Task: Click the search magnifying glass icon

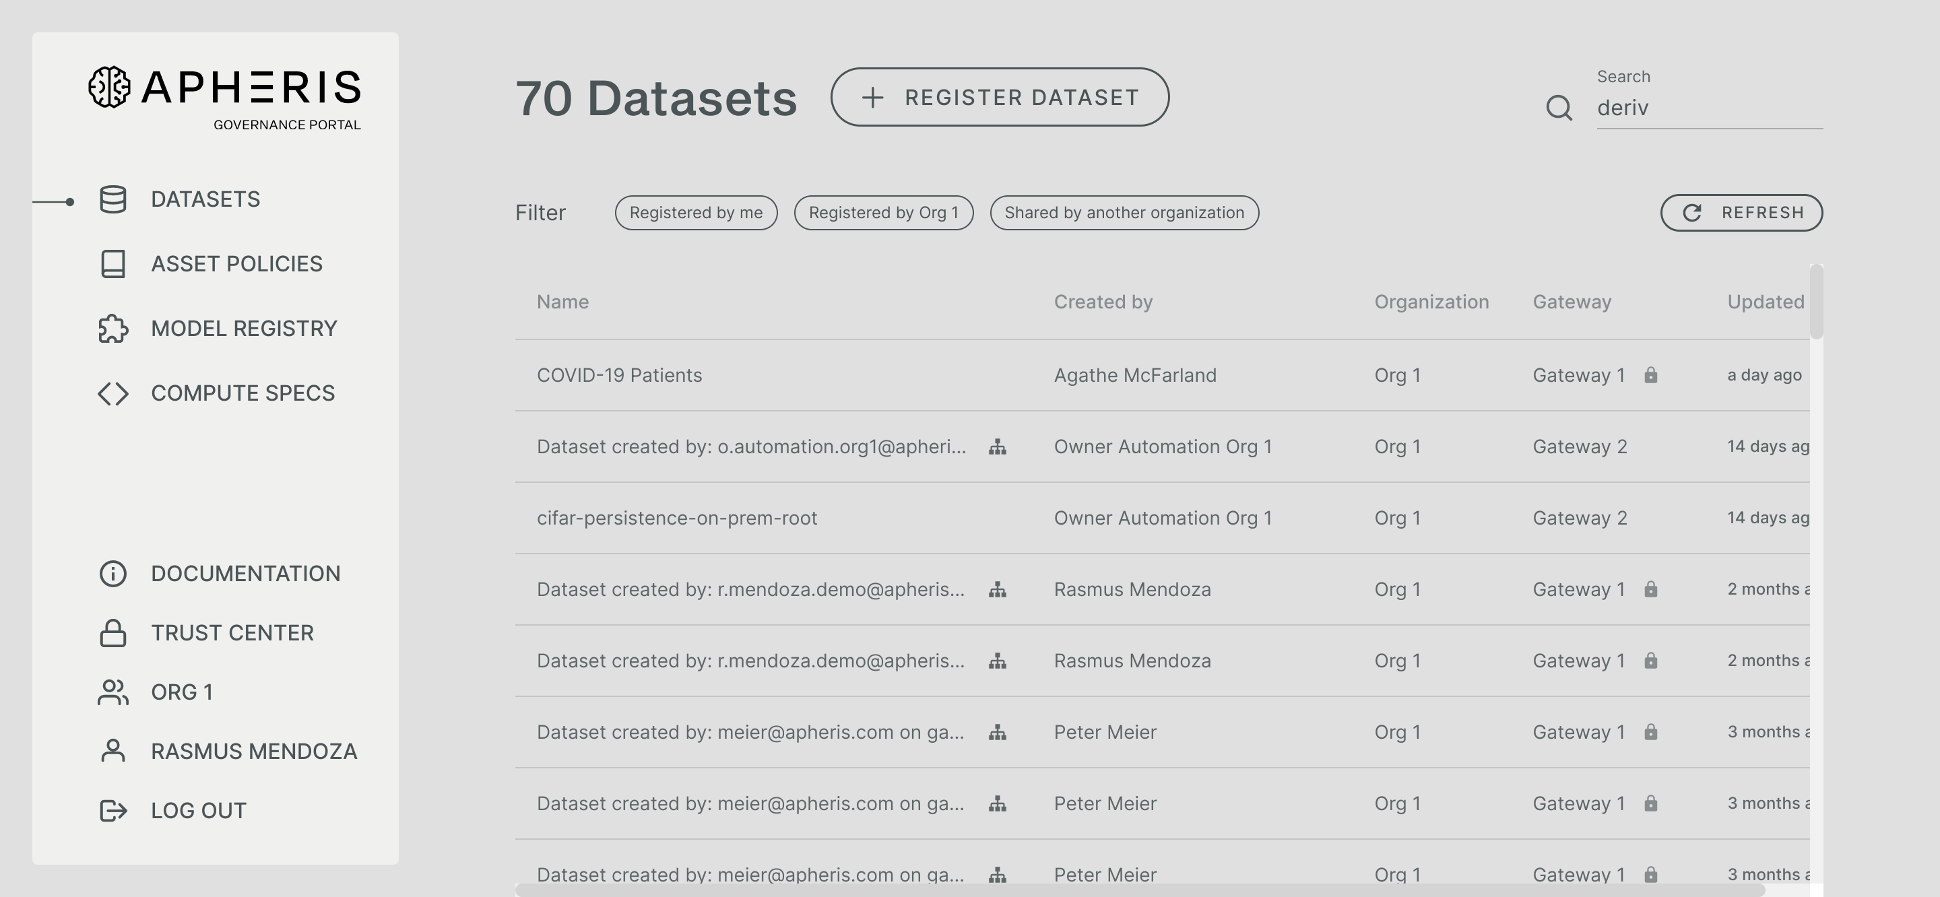Action: point(1559,108)
